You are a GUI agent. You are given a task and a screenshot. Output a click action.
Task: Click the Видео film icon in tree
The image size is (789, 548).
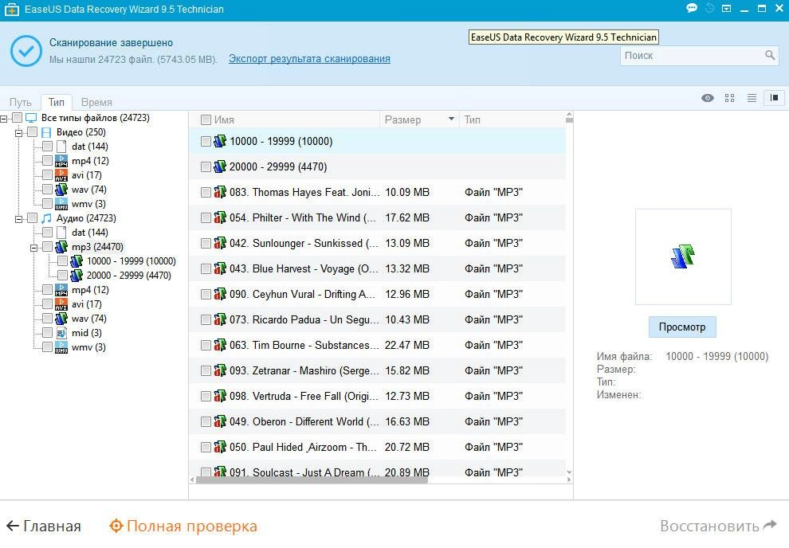pos(46,132)
